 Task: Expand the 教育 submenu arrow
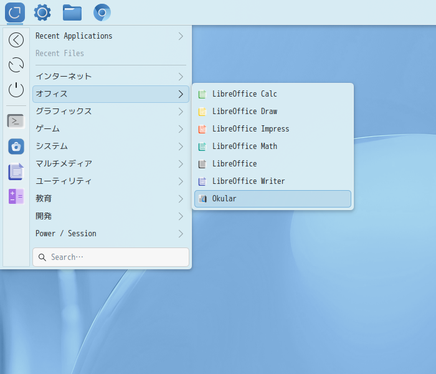[181, 199]
